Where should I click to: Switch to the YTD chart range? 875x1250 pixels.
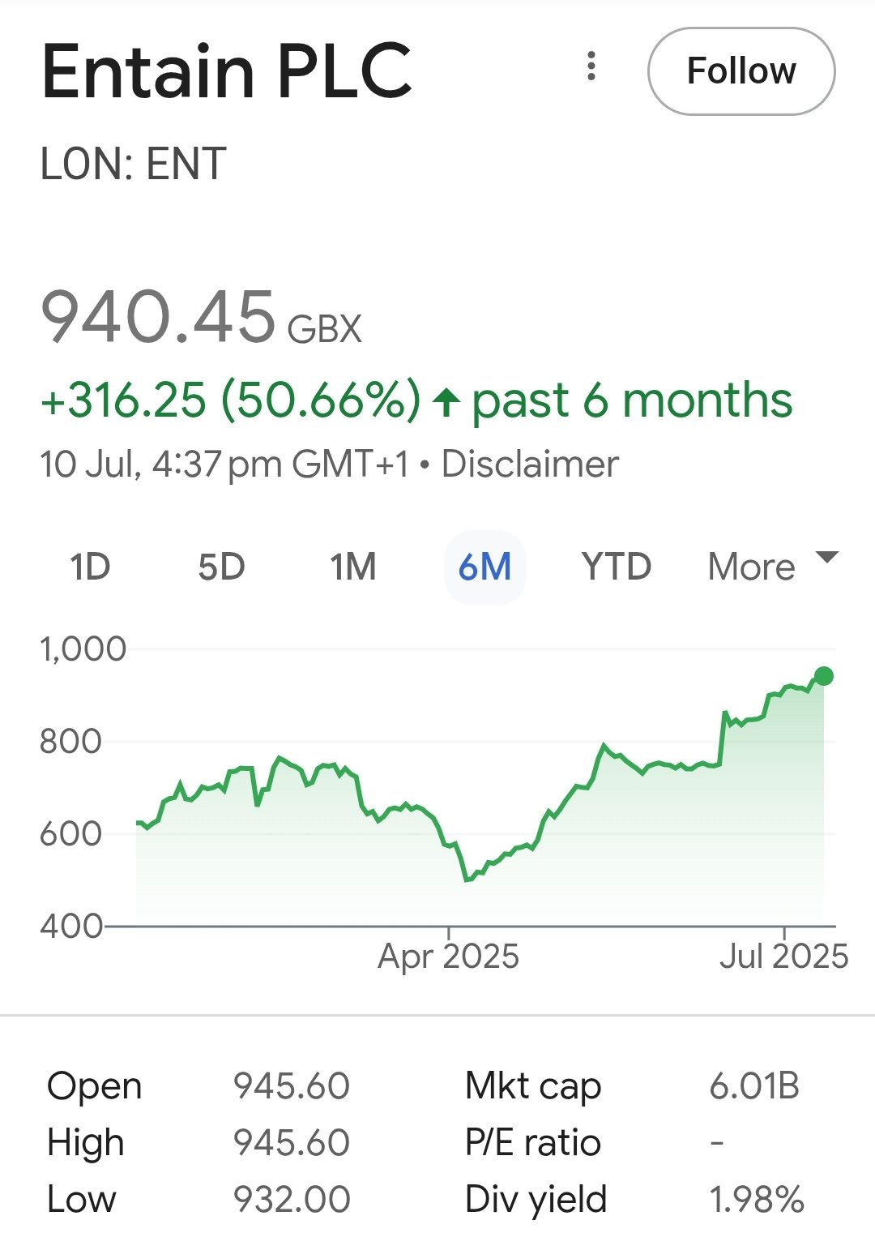tap(617, 567)
